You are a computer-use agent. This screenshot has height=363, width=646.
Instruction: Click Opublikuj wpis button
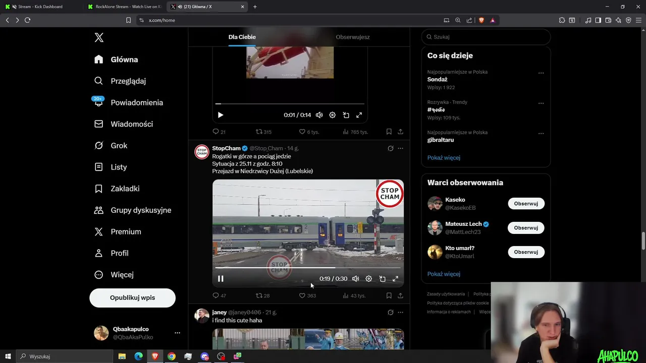click(x=132, y=297)
